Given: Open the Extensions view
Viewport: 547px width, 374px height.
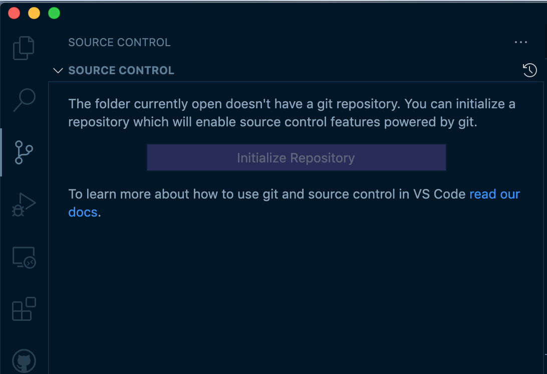Looking at the screenshot, I should click(x=24, y=309).
